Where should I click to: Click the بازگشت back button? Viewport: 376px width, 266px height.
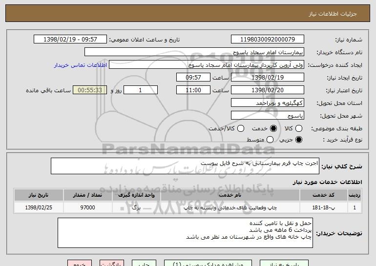[112, 263]
